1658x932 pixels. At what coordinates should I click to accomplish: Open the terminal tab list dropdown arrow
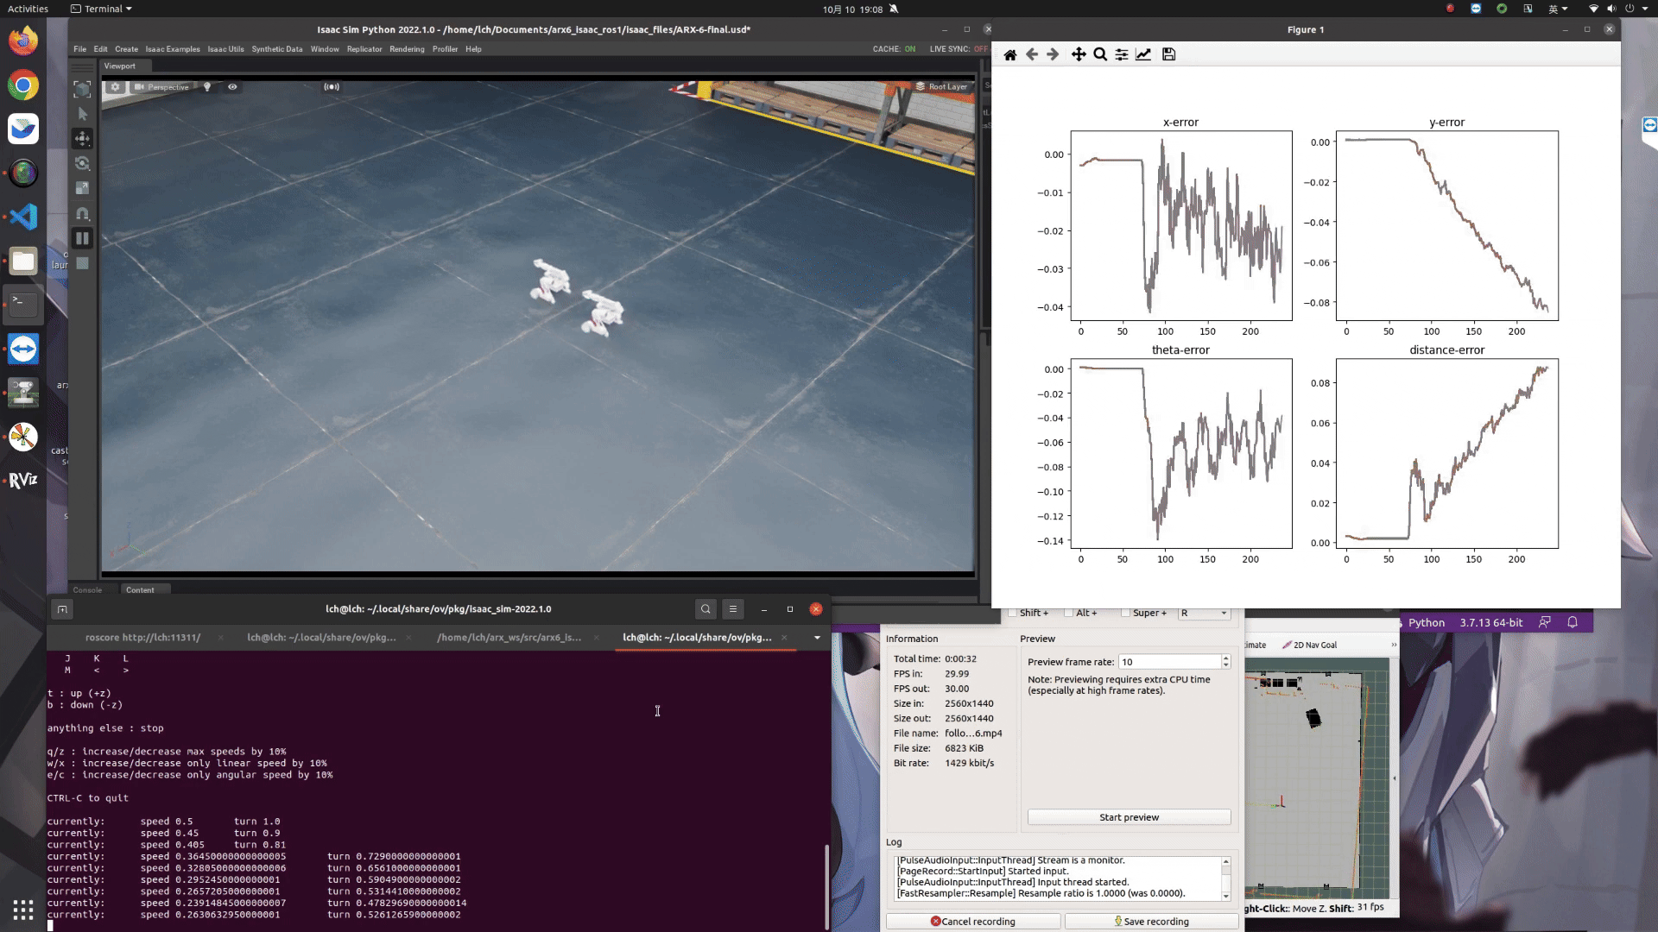click(817, 638)
